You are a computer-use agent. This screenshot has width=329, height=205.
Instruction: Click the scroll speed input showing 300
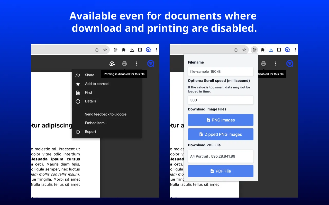[221, 100]
